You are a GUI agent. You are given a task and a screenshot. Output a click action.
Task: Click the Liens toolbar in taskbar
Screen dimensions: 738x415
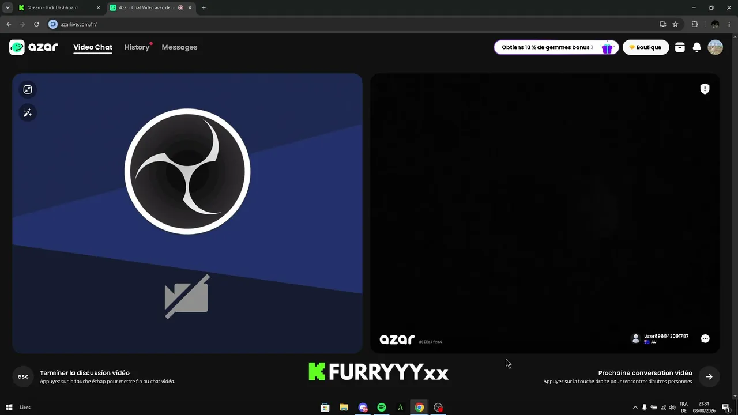point(25,408)
